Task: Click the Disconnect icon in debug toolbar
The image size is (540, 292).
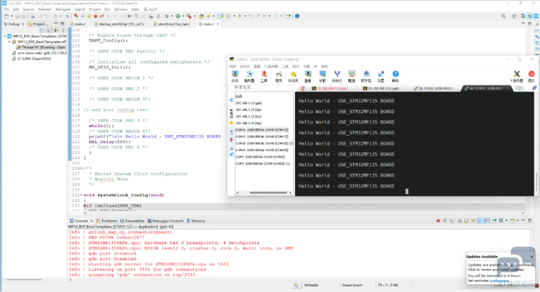Action: 102,16
